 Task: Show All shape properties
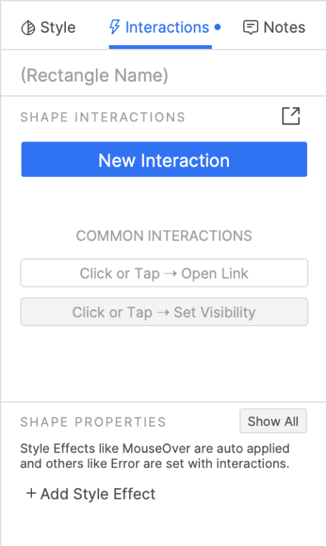pyautogui.click(x=273, y=421)
